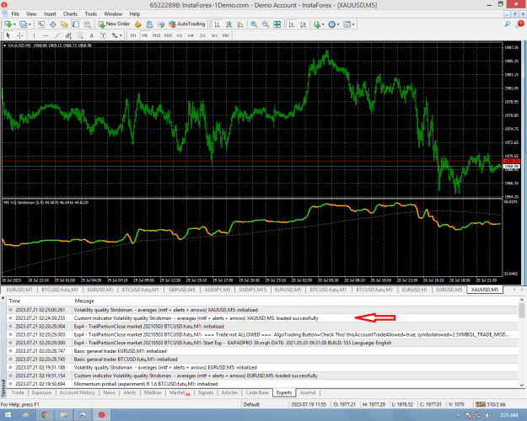Click the new chart icon in toolbar
The height and width of the screenshot is (421, 527).
8,24
